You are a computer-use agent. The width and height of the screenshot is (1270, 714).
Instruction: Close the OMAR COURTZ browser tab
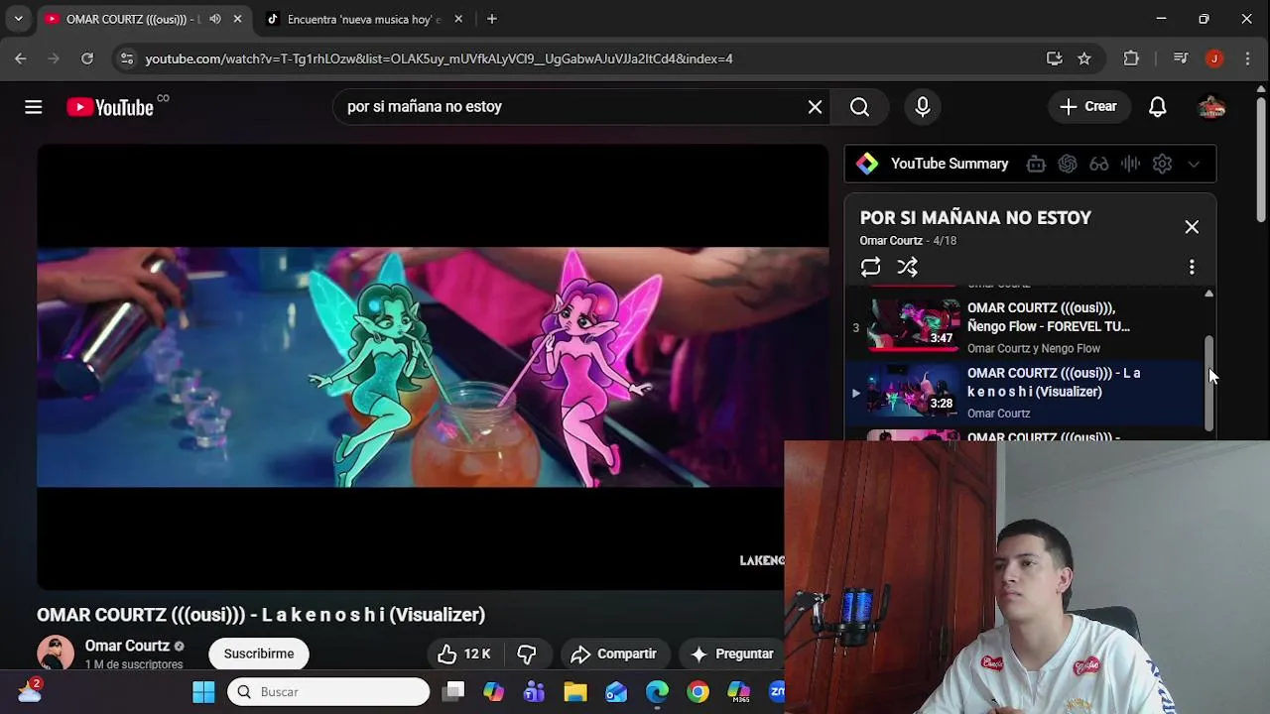[x=237, y=19]
